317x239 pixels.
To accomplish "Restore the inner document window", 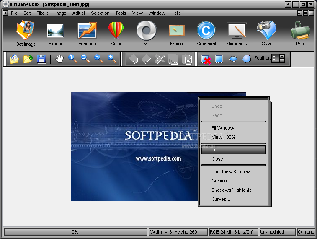I will [x=306, y=13].
